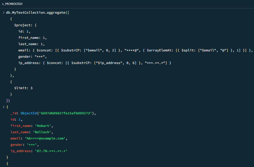The height and width of the screenshot is (167, 254).
Task: Click the $arrayElemAt operator in the email projection
Action: click(x=160, y=50)
